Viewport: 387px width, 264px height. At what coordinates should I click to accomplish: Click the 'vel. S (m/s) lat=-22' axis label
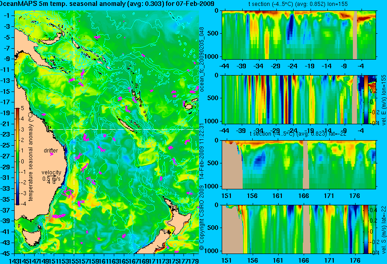pos(384,229)
